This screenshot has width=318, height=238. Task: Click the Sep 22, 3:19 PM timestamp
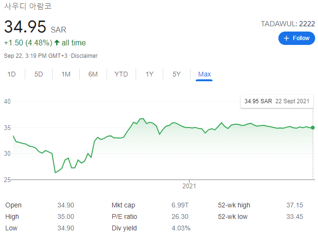tap(35, 56)
